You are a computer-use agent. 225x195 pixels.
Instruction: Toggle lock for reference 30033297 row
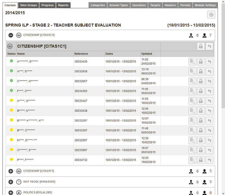pos(201,121)
